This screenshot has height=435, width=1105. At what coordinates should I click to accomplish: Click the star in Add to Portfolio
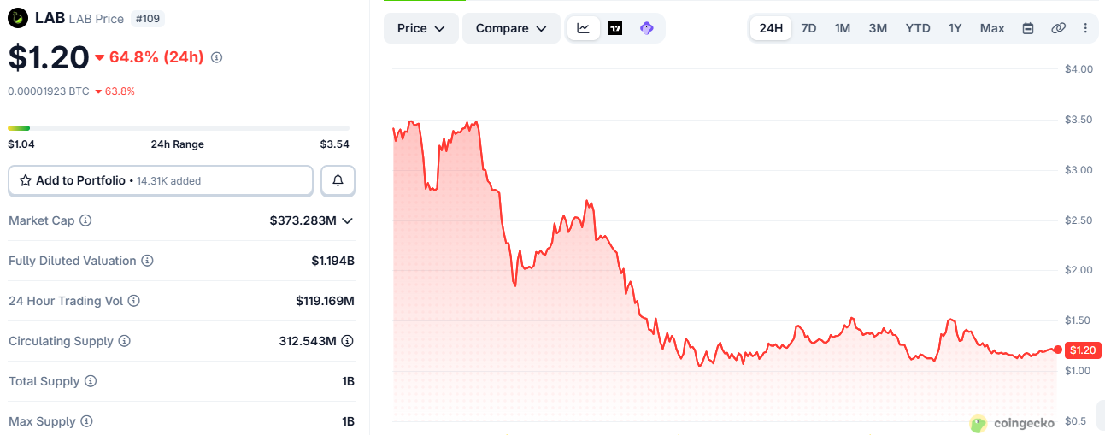click(x=26, y=180)
